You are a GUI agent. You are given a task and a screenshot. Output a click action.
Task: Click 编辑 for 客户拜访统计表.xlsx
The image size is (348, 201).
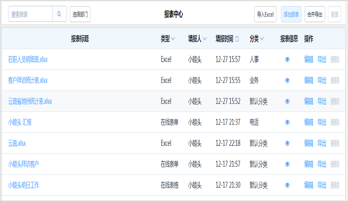[x=308, y=80]
